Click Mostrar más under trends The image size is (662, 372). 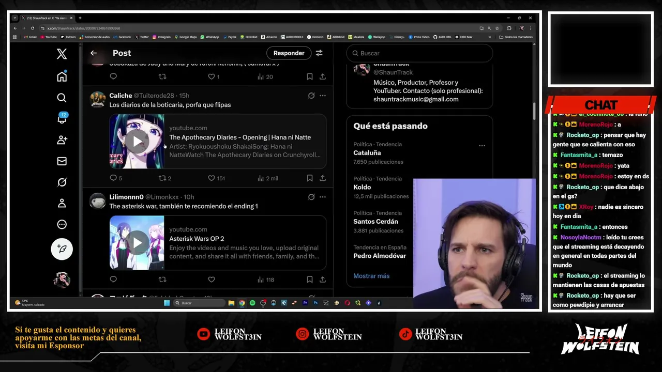pos(371,276)
